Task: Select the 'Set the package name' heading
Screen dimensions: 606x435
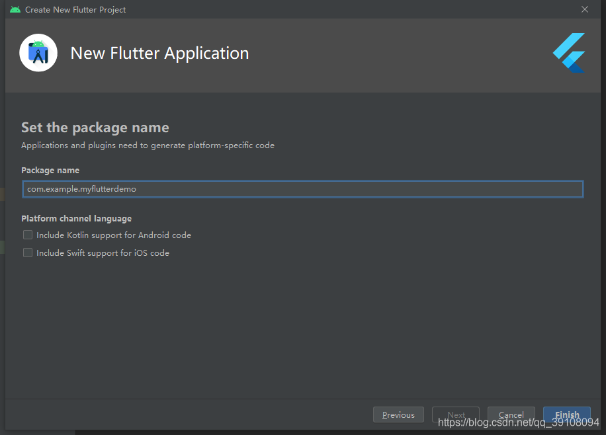Action: click(95, 128)
